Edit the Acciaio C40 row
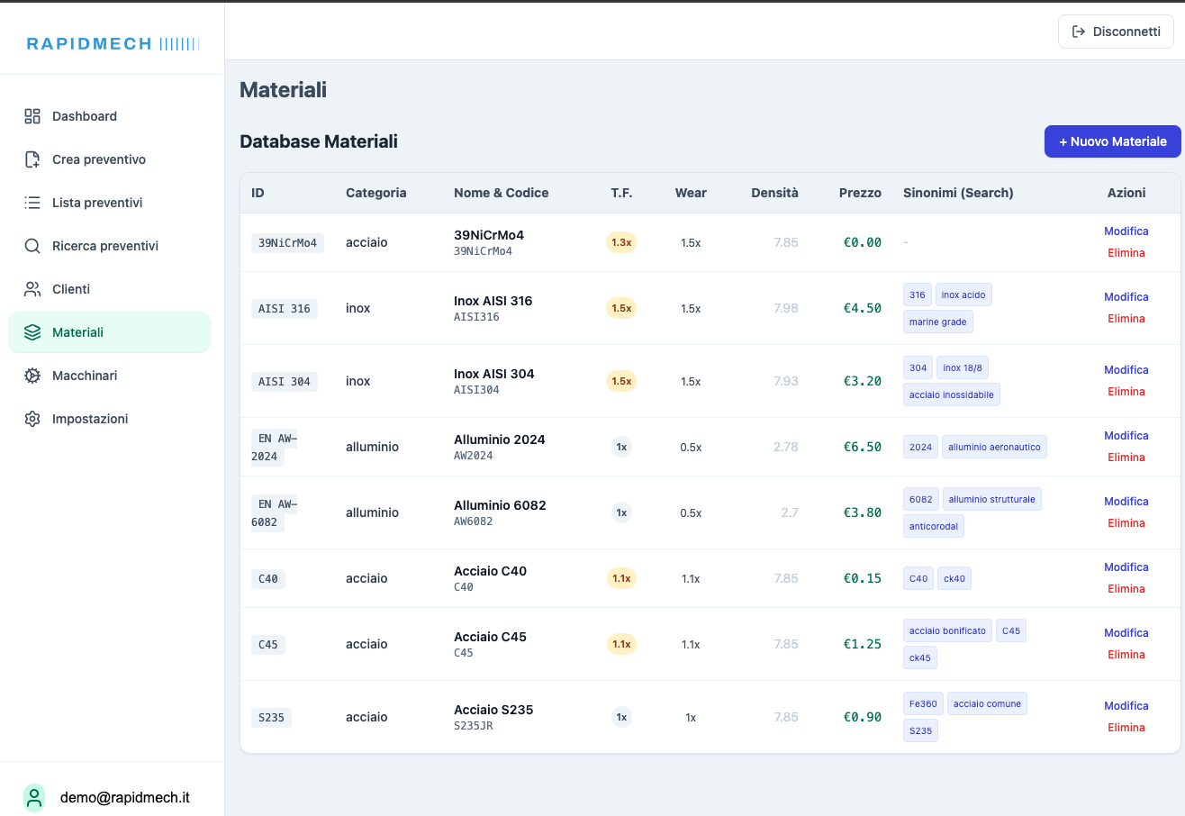The image size is (1185, 816). (1126, 567)
